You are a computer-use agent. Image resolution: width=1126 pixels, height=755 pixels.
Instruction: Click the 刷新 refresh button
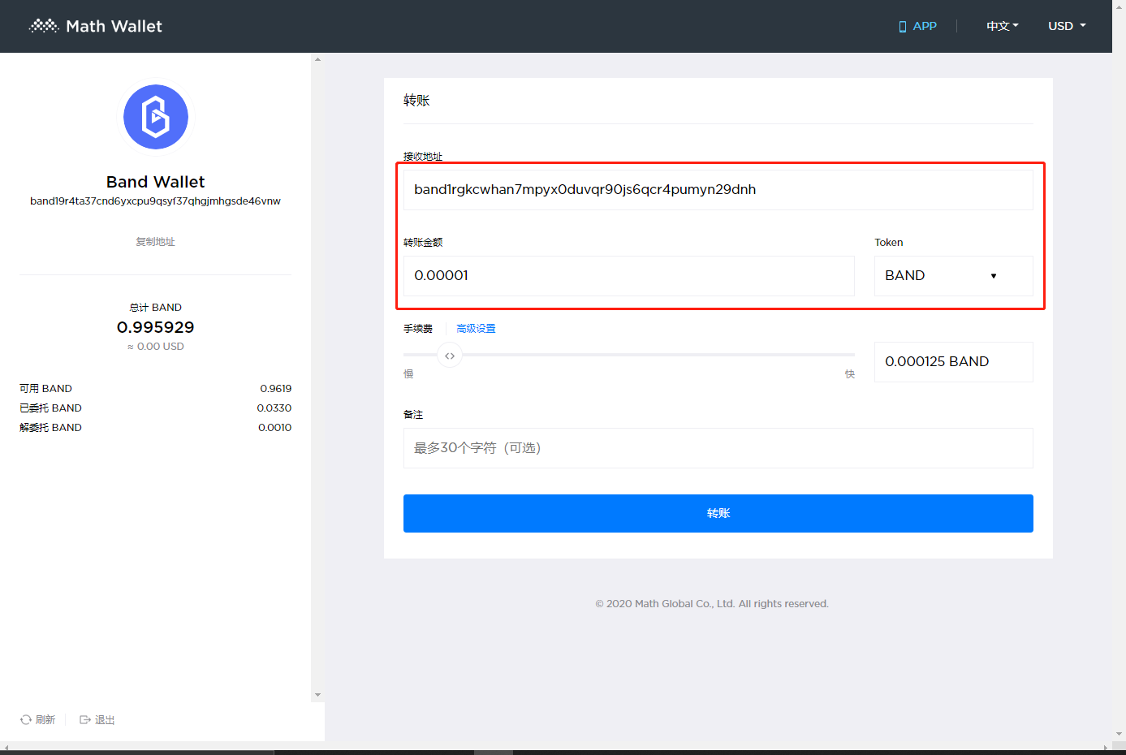tap(38, 720)
